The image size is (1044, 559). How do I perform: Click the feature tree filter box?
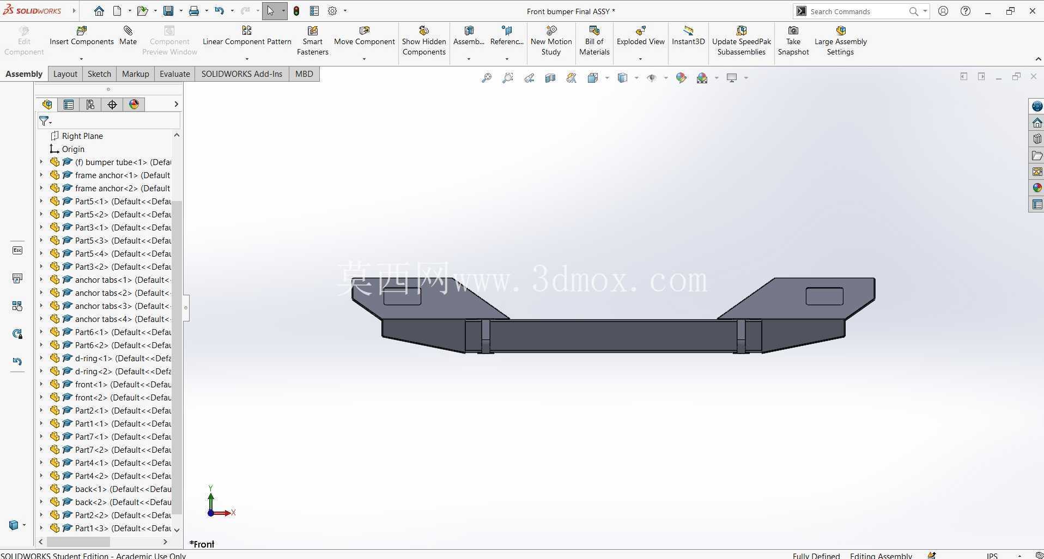click(x=109, y=120)
